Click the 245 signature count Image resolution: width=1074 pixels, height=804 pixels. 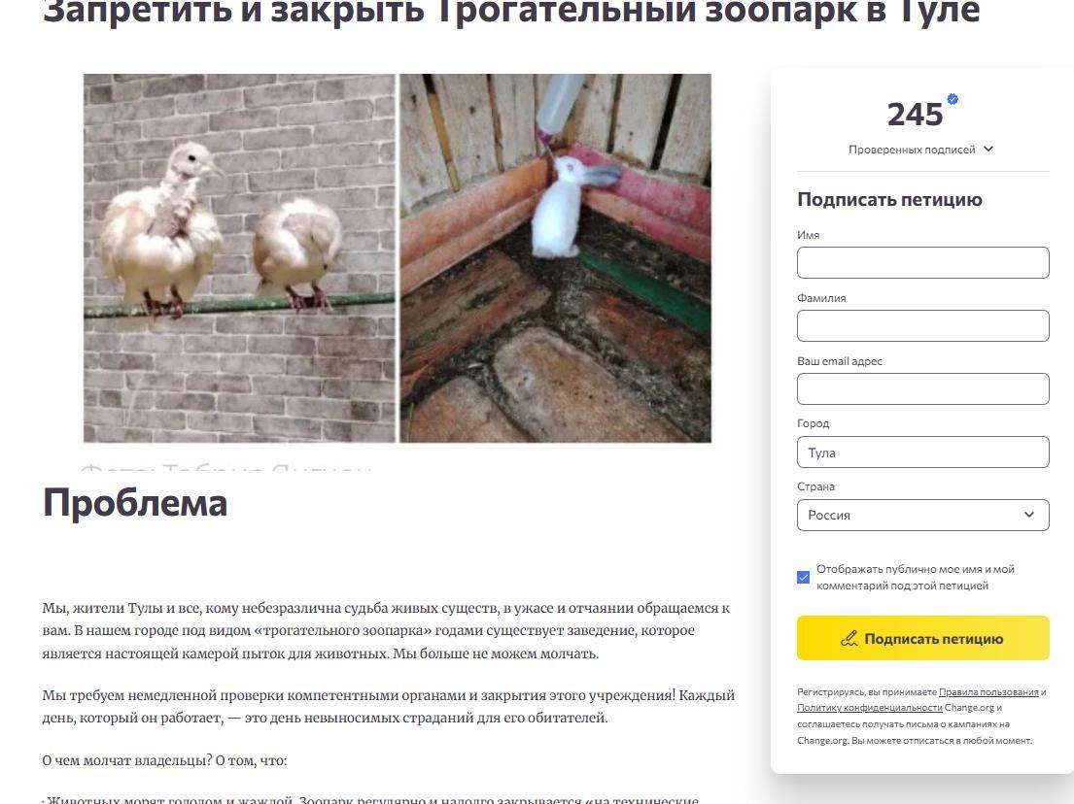pyautogui.click(x=916, y=115)
